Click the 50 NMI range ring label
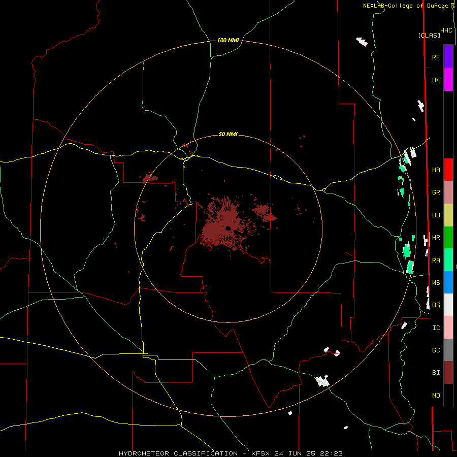This screenshot has width=457, height=457. 228,134
